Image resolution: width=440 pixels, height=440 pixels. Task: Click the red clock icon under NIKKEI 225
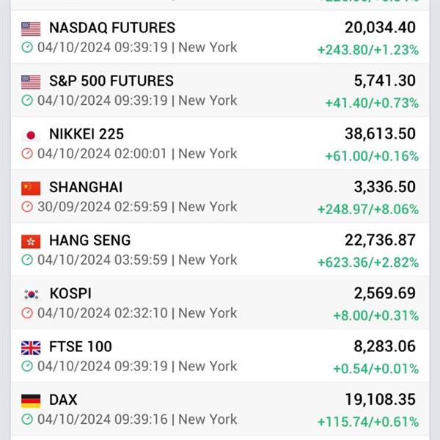click(27, 153)
